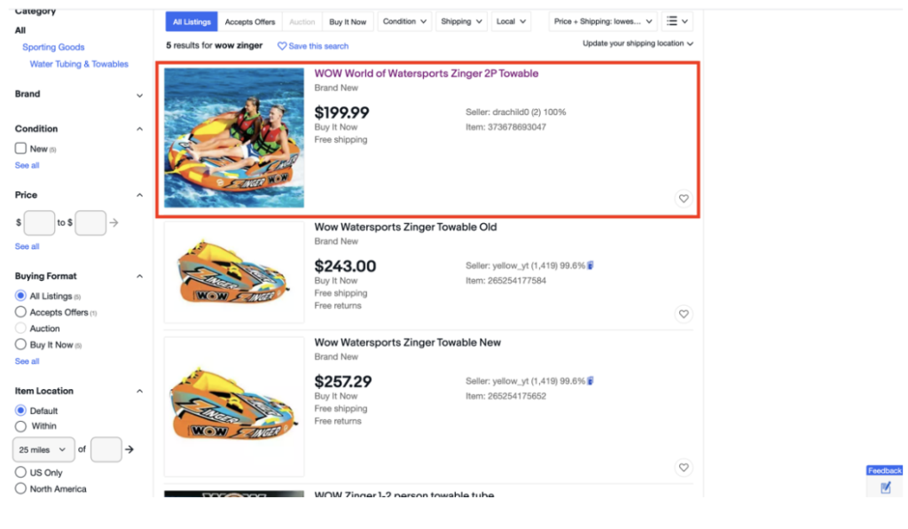Select the Accepts Offers radio button
The height and width of the screenshot is (529, 908).
coord(21,312)
